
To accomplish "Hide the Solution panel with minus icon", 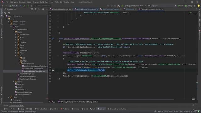I will [46, 9].
